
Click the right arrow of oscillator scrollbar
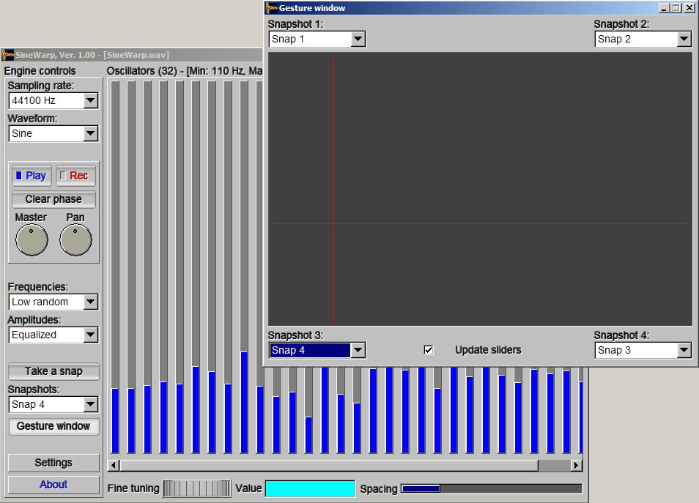pos(576,465)
